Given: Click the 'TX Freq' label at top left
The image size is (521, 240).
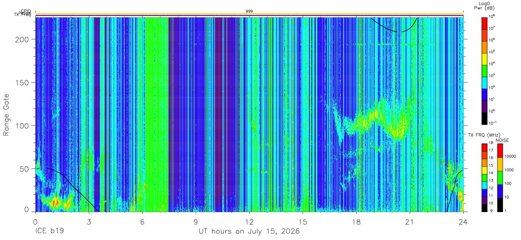Looking at the screenshot, I should tap(23, 15).
